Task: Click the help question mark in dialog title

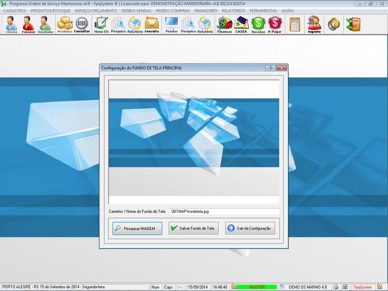Action: [x=270, y=68]
